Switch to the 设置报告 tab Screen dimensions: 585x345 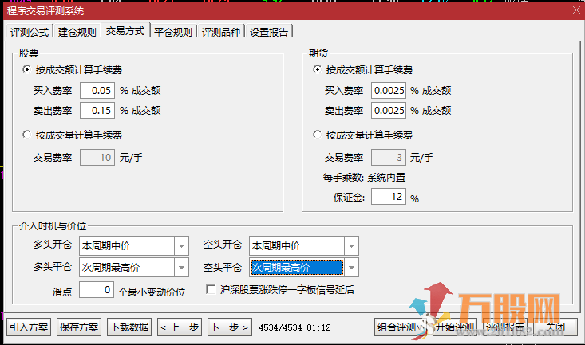tap(269, 32)
